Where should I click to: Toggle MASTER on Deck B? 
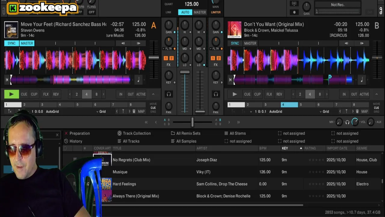point(250,43)
